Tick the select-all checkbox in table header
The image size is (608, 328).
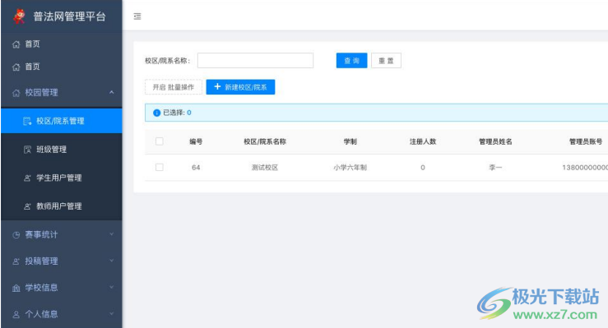point(160,141)
